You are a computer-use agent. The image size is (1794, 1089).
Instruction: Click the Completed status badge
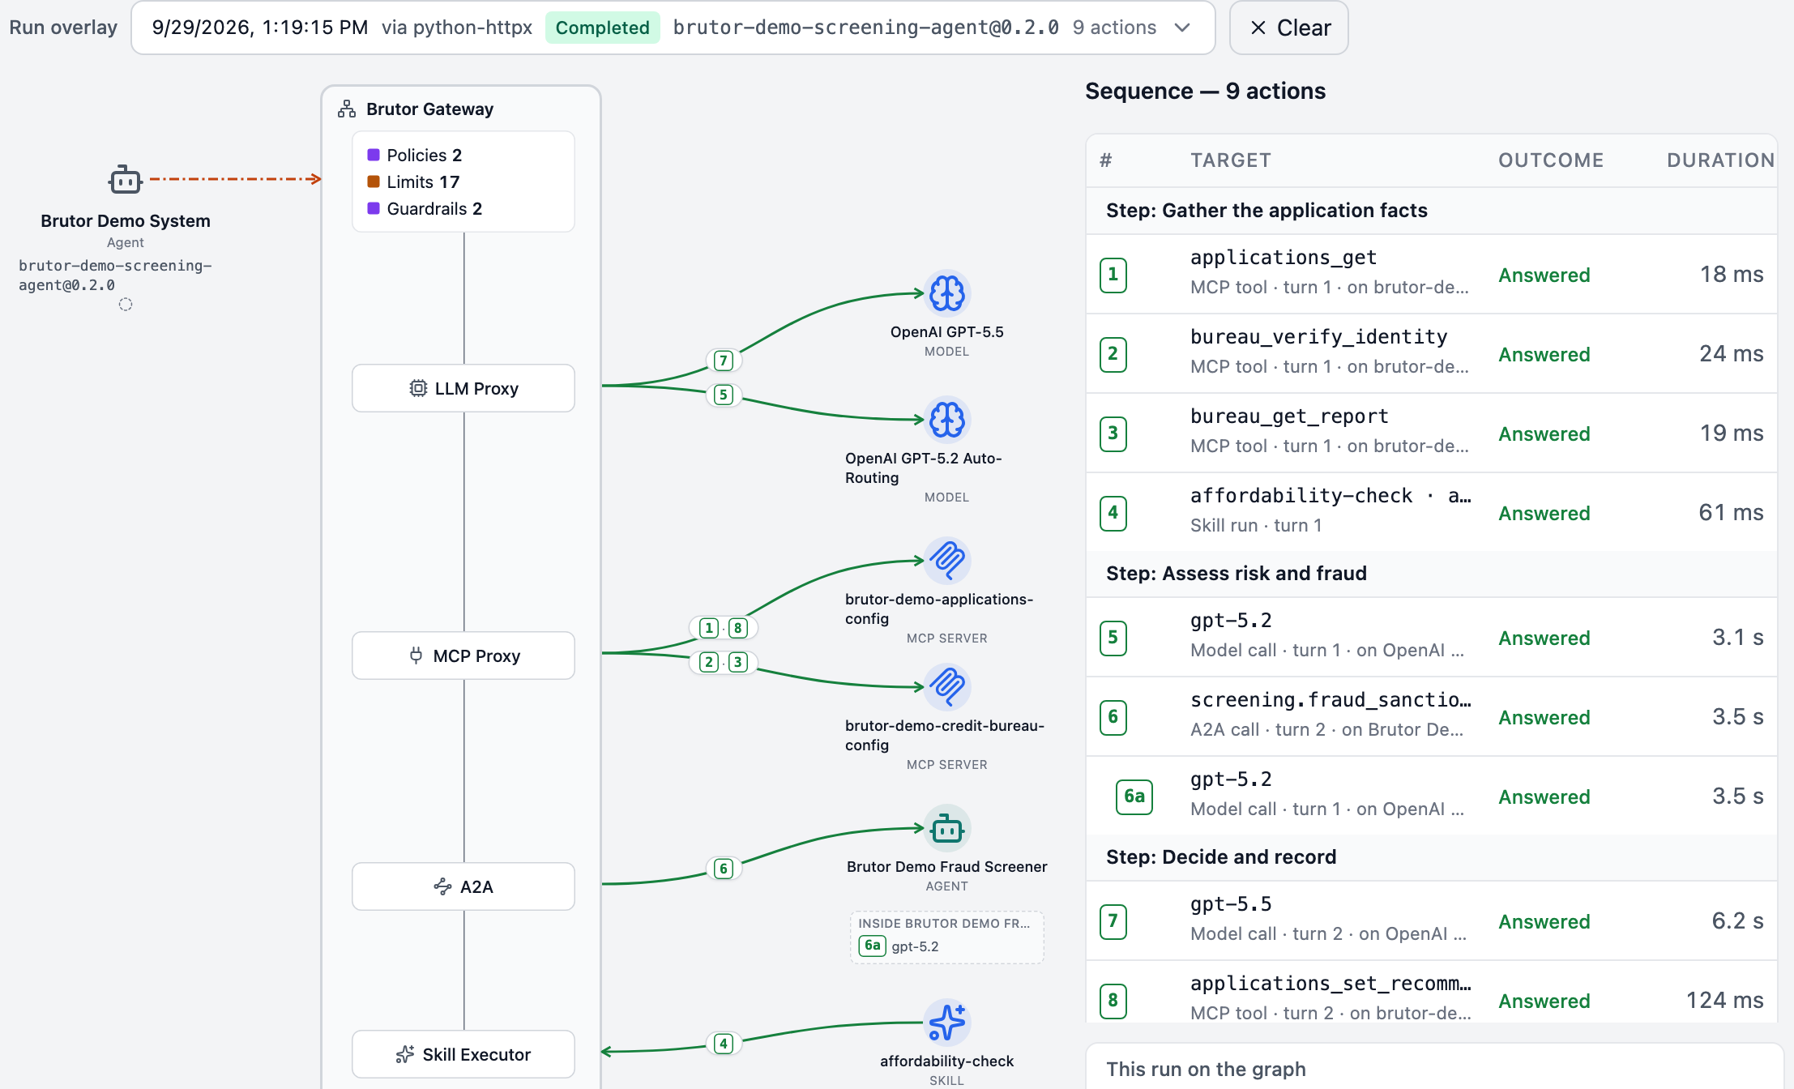pyautogui.click(x=602, y=28)
